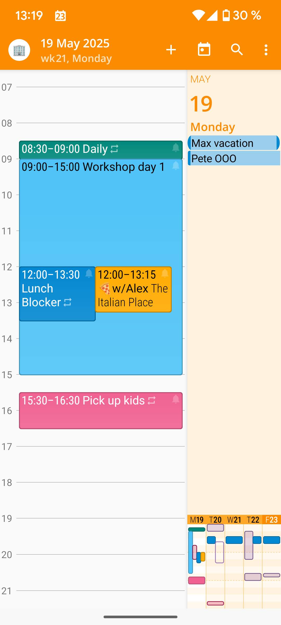Image resolution: width=281 pixels, height=625 pixels.
Task: Open the Max vacation all-day event
Action: [234, 143]
